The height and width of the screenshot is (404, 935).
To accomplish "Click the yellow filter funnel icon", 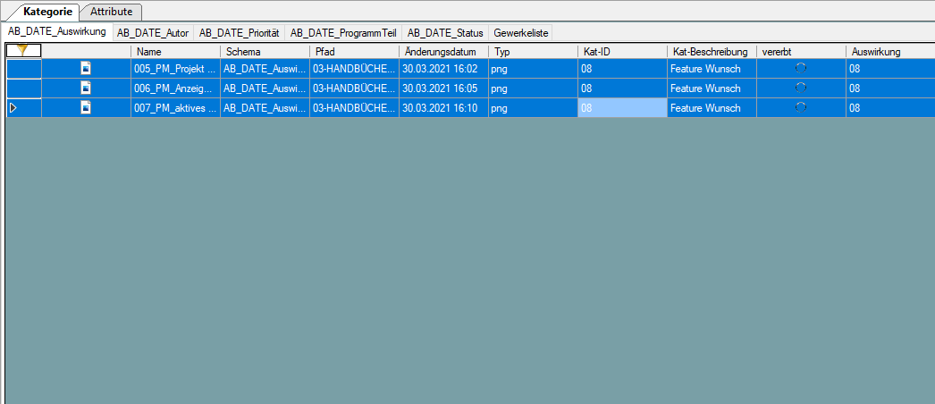I will pos(22,51).
